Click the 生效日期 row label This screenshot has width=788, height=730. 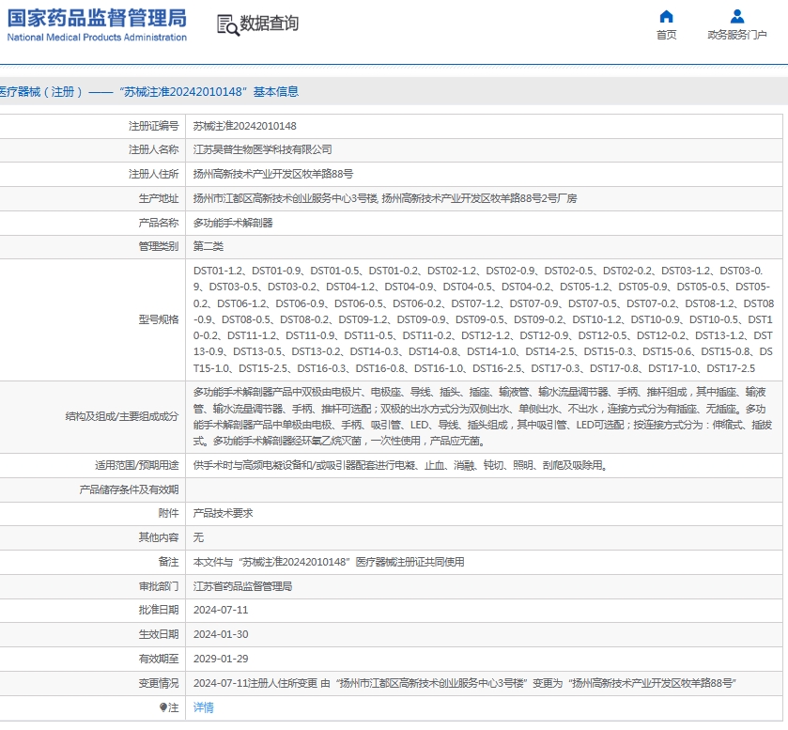tap(159, 634)
